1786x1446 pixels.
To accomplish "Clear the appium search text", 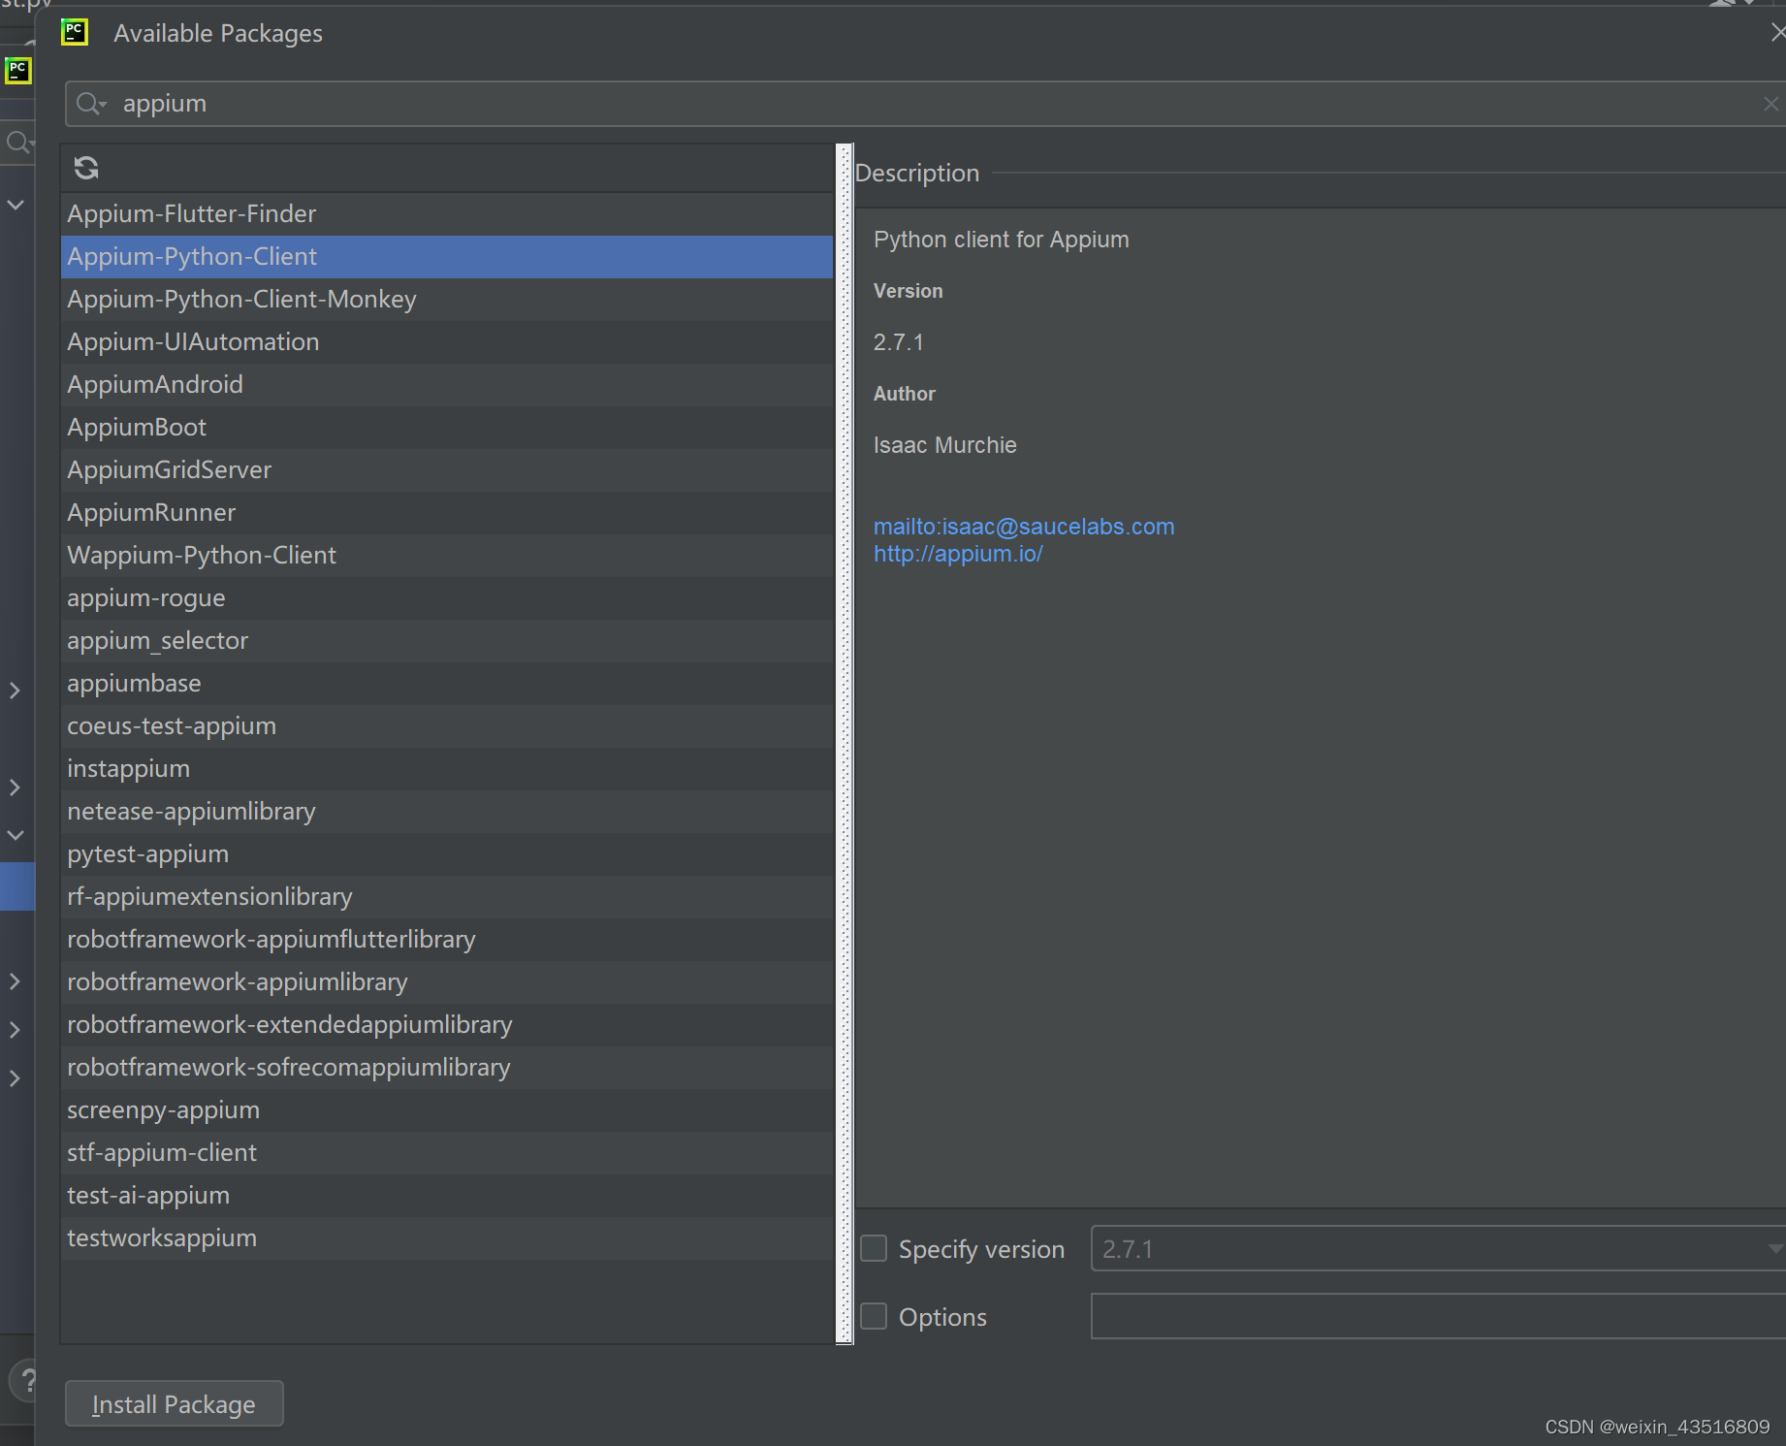I will [x=1770, y=104].
